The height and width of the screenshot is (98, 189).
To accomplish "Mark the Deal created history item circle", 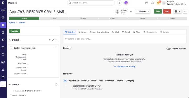I will point(66,85).
